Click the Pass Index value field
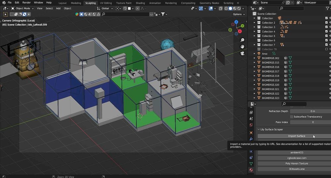Viewport: 331px width, 178px height. point(312,122)
